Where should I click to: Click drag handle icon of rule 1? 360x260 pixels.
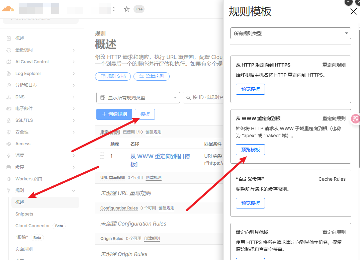tap(102, 156)
